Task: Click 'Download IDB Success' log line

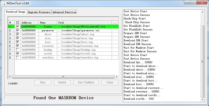Action: click(x=137, y=44)
